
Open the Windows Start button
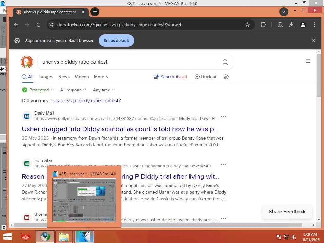click(x=8, y=237)
